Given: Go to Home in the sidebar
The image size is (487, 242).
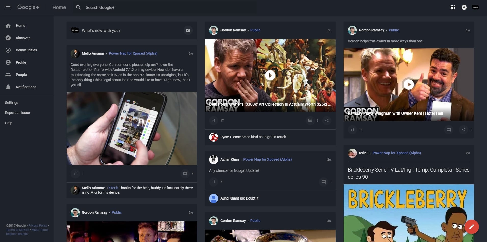Looking at the screenshot, I should (27, 26).
